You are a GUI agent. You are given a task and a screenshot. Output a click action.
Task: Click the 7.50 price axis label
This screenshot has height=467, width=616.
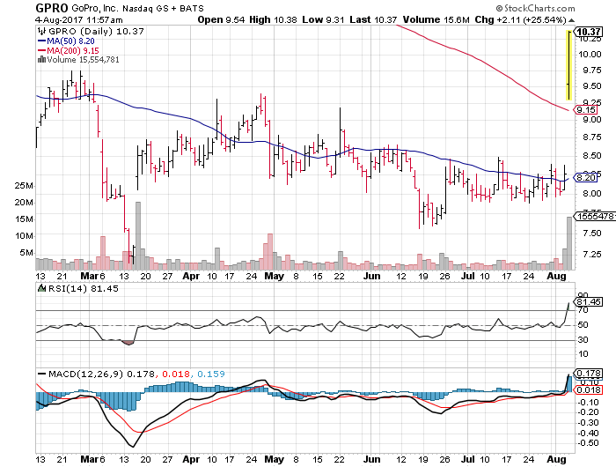pos(591,233)
